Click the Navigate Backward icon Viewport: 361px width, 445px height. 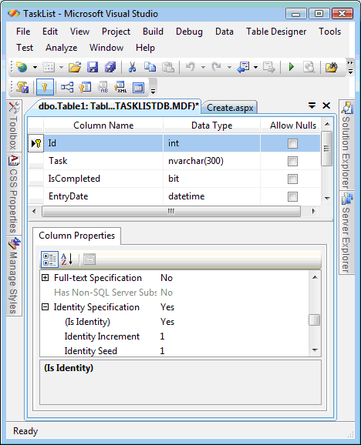coord(243,67)
